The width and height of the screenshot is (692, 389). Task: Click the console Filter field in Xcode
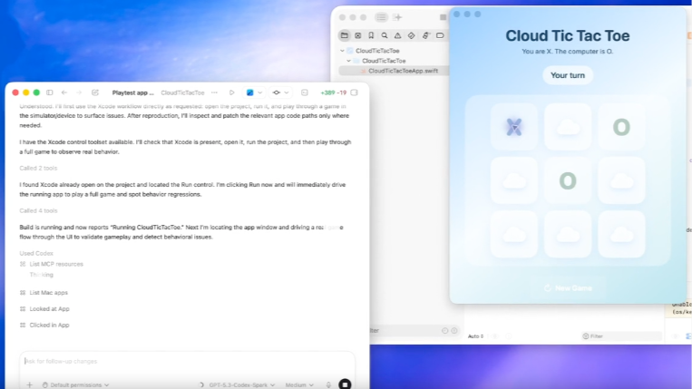click(621, 336)
